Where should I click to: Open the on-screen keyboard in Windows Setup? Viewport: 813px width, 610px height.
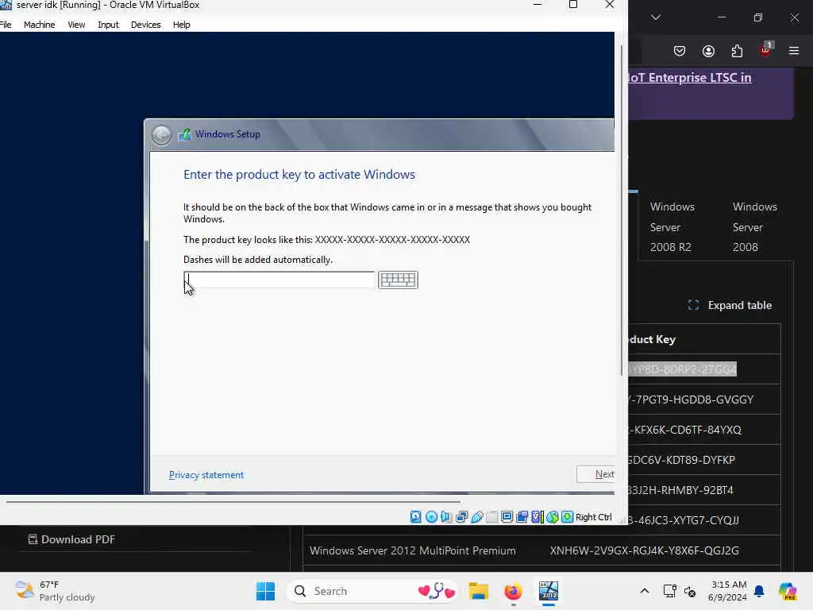point(398,280)
